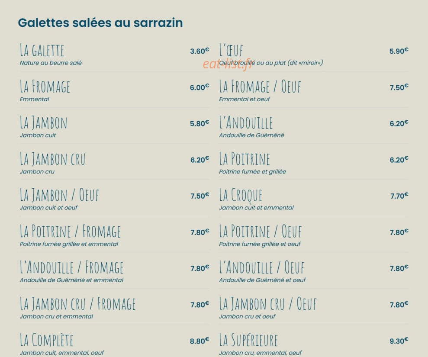Open the La Poitrine item
This screenshot has width=428, height=357.
[x=245, y=159]
